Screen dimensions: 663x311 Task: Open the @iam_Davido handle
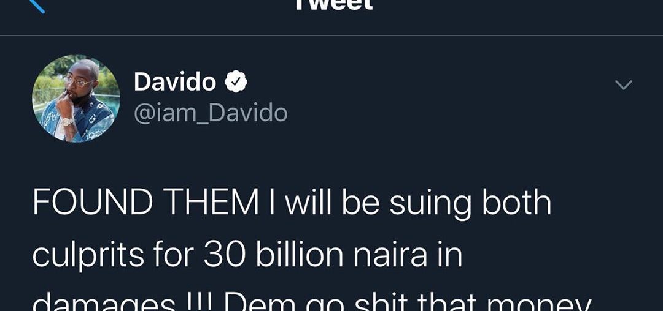click(x=210, y=113)
